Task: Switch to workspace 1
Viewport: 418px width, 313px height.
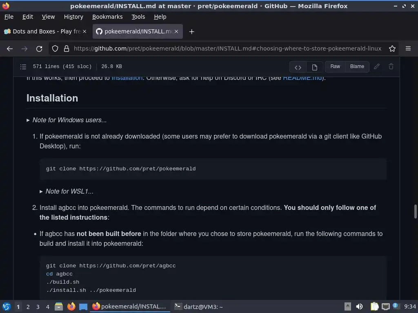Action: [18, 307]
